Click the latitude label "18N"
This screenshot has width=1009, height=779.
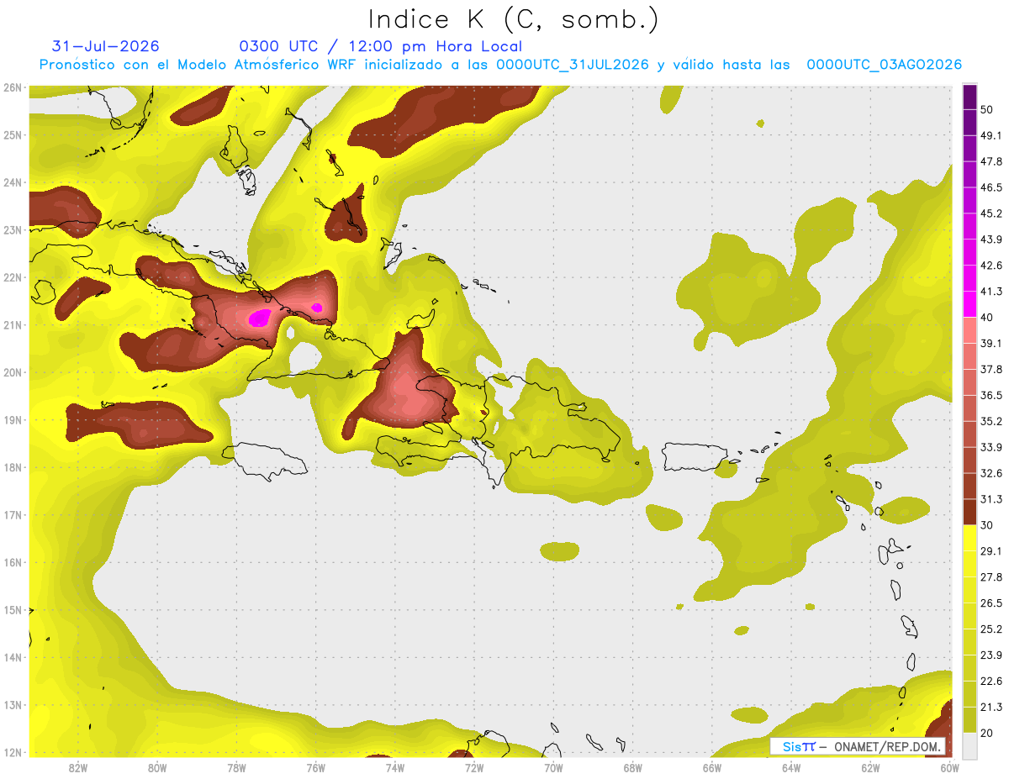(13, 467)
